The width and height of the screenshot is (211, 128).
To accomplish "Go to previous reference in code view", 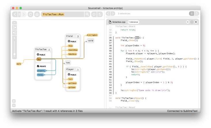I will coord(108,14).
